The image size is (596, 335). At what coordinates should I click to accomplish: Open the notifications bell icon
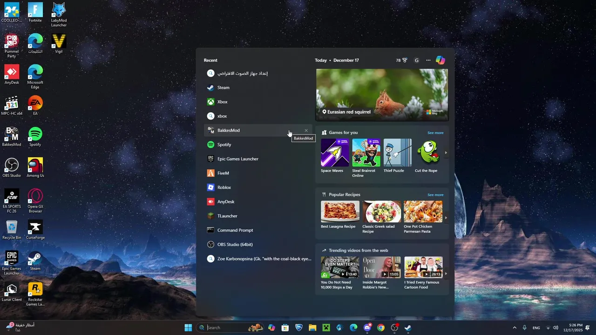[588, 328]
